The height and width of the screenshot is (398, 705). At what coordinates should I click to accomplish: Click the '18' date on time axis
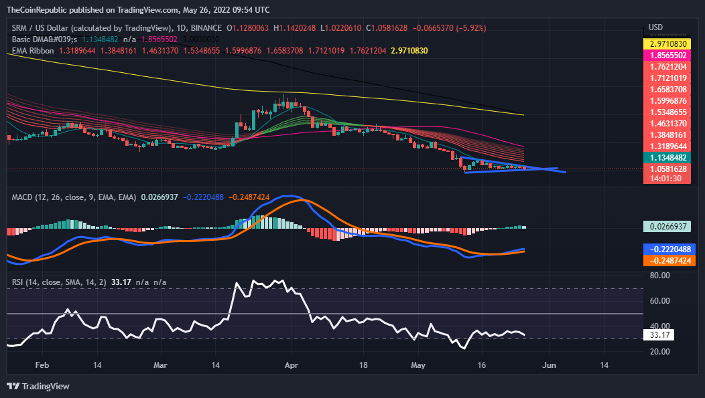tap(363, 365)
